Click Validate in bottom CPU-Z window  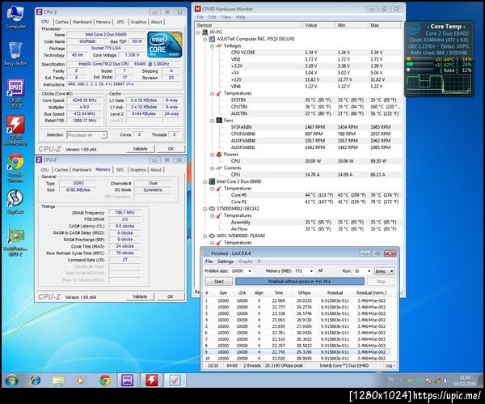point(140,296)
